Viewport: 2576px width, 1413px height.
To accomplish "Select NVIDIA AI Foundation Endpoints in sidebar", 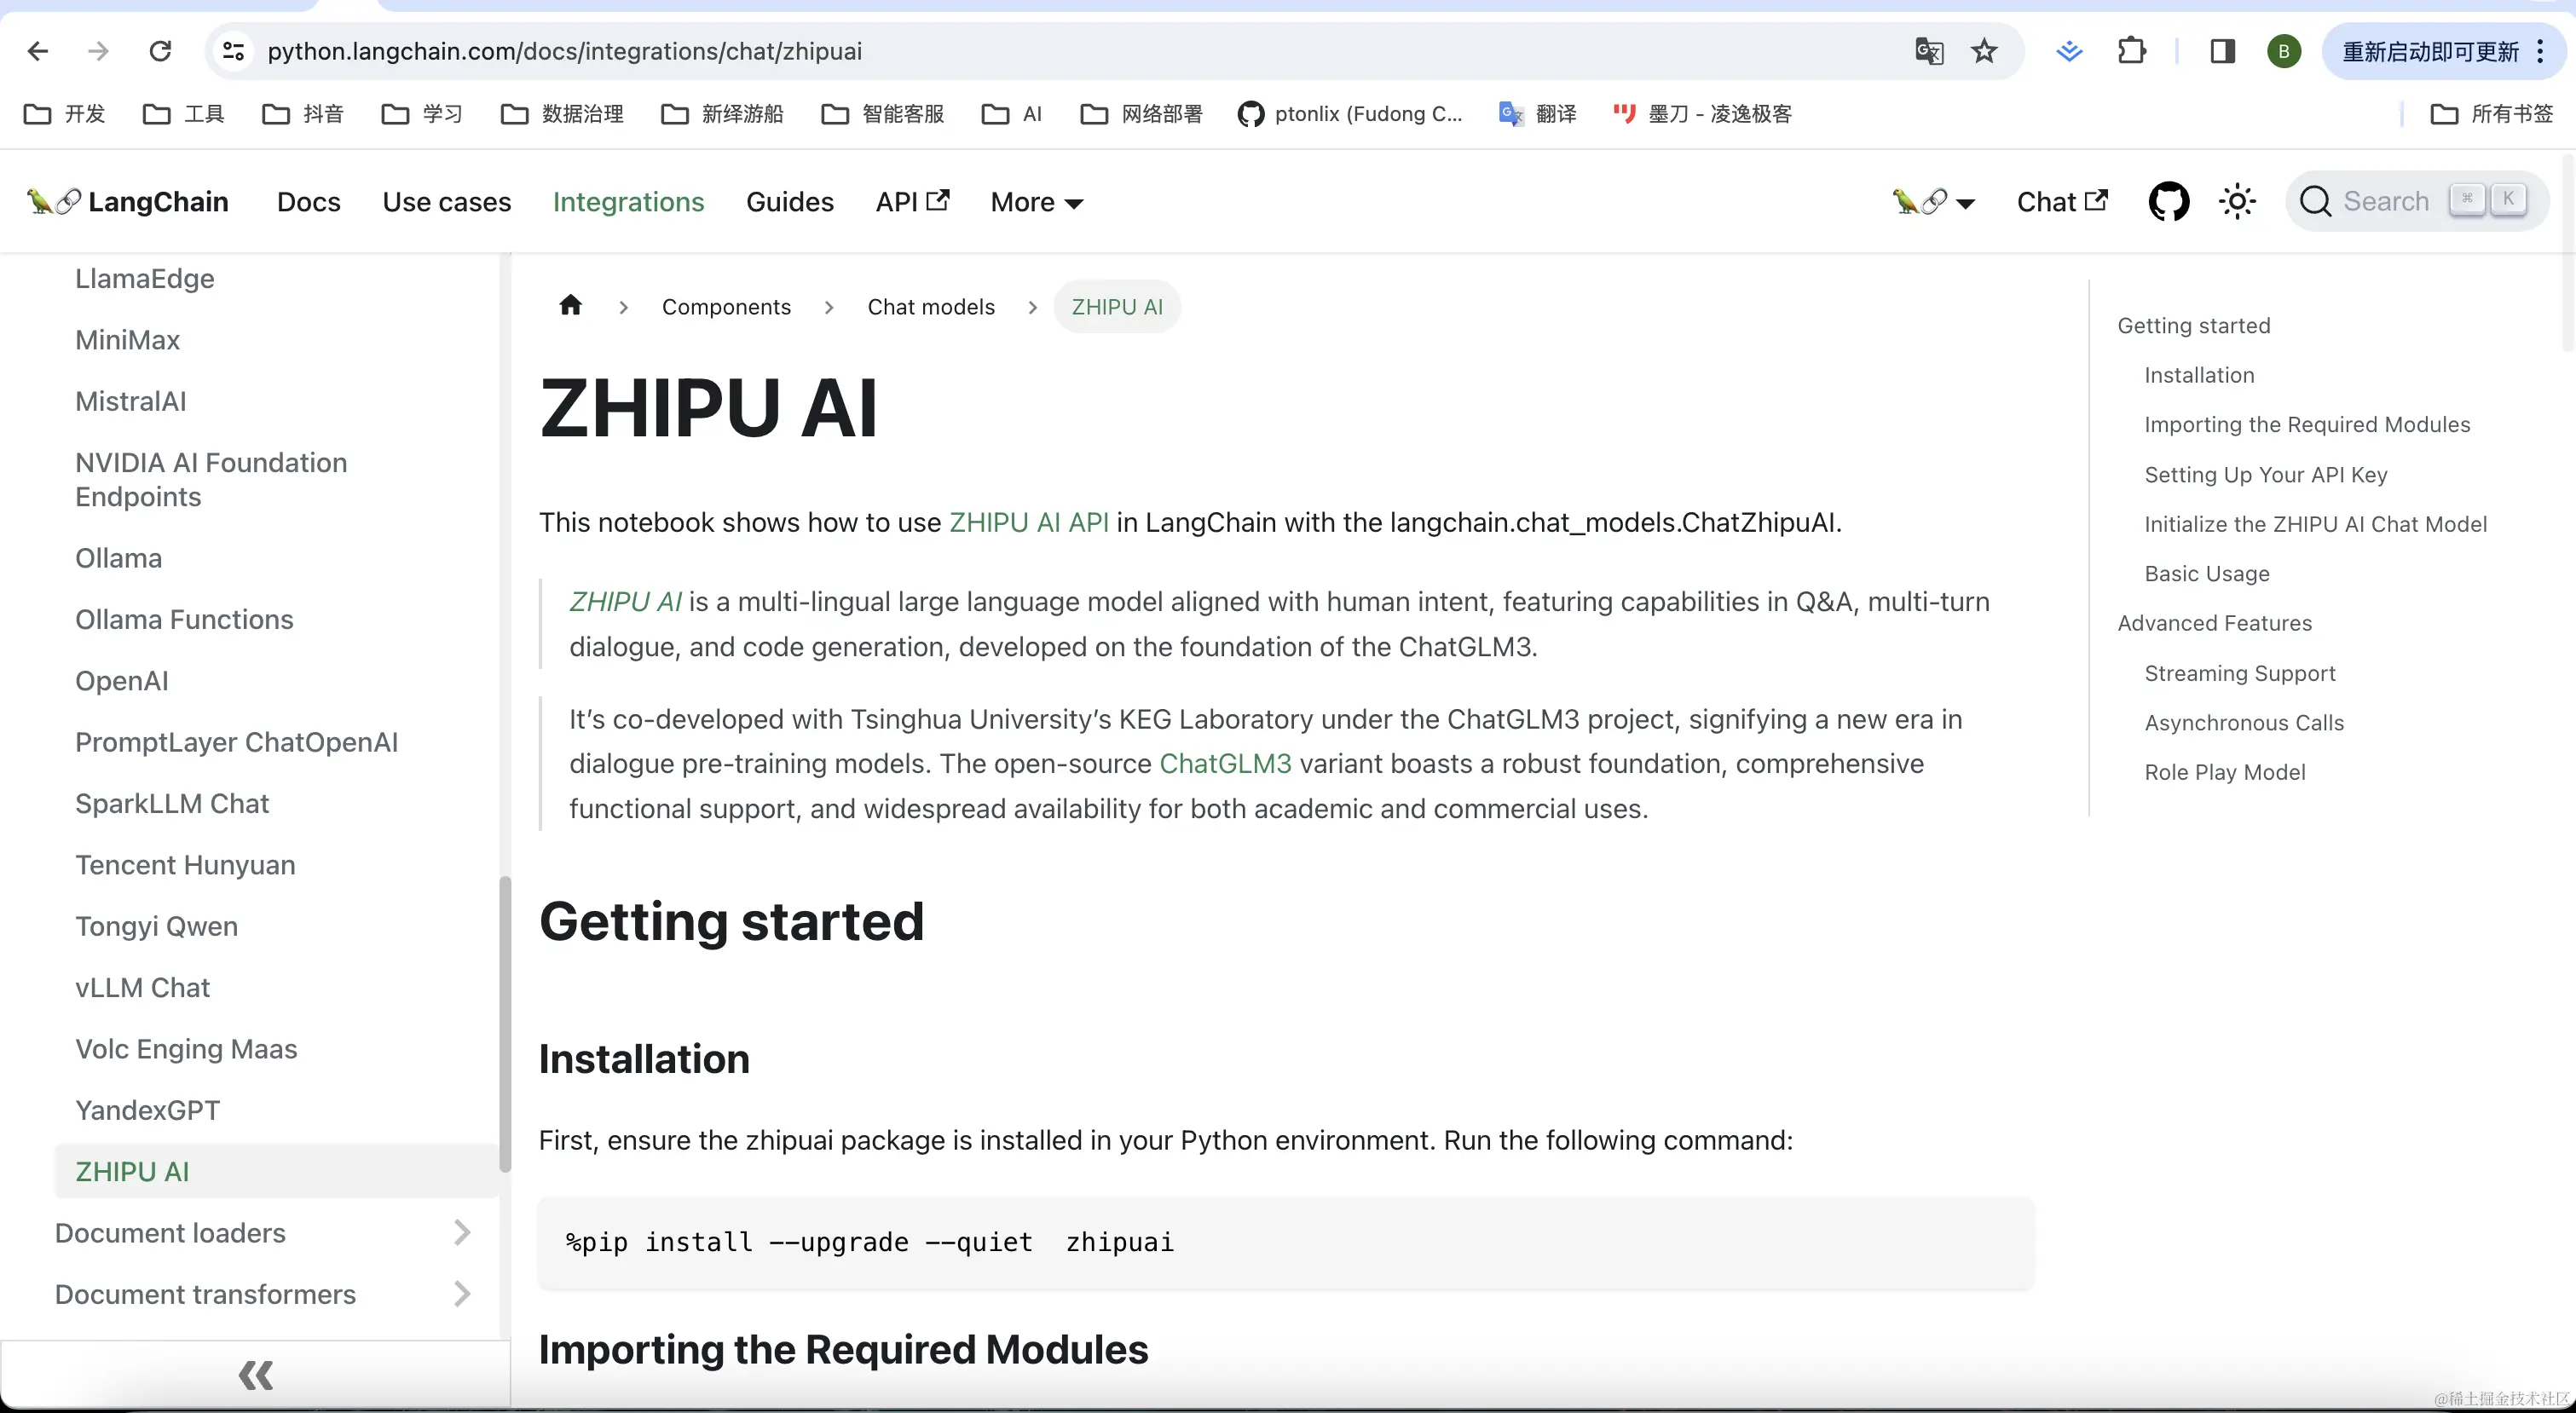I will tap(211, 480).
